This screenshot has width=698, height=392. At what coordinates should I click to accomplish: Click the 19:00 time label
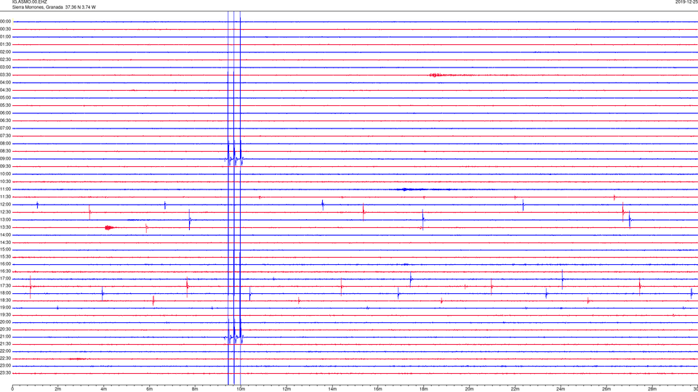[5, 308]
